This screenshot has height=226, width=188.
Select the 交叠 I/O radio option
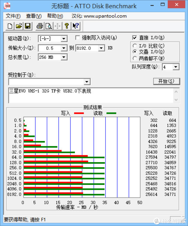point(135,52)
